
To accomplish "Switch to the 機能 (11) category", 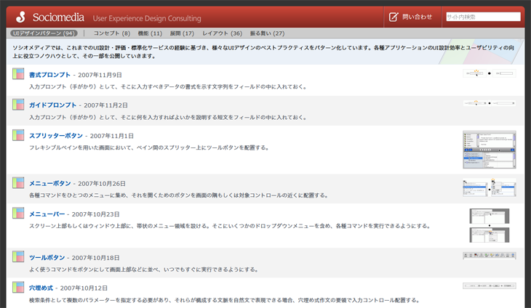I will (150, 33).
